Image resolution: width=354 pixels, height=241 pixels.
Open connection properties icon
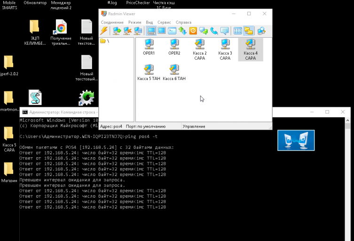click(x=138, y=31)
